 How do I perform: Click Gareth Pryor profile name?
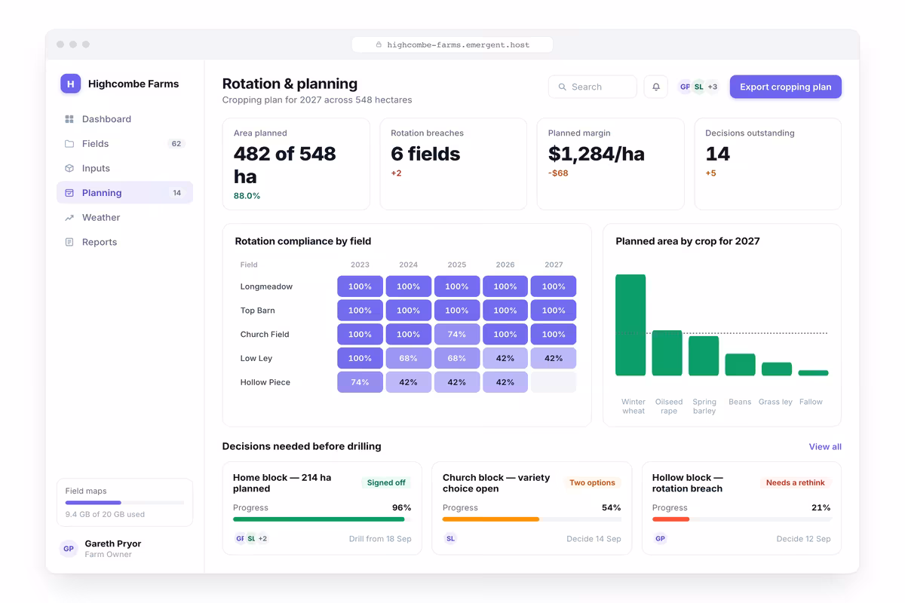tap(113, 543)
